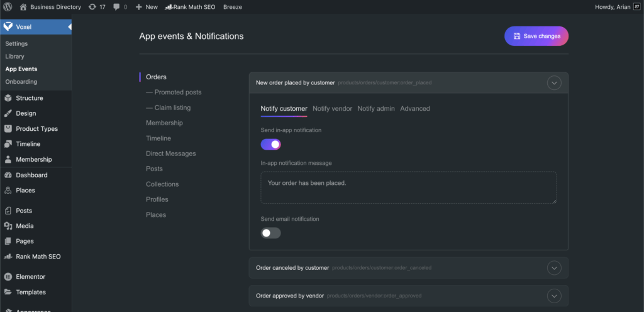The image size is (644, 312).
Task: Open the Membership events category
Action: pos(164,123)
